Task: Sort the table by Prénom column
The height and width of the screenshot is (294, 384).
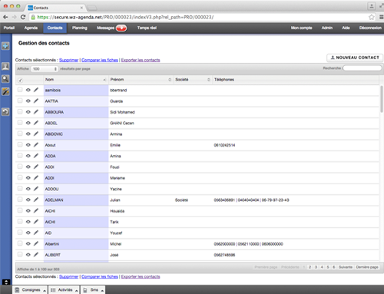Action: tap(141, 80)
